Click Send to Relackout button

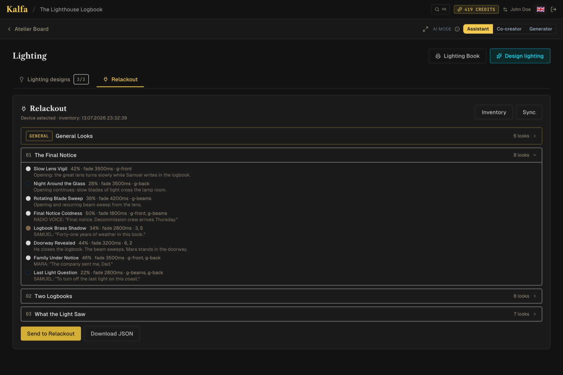pyautogui.click(x=51, y=333)
